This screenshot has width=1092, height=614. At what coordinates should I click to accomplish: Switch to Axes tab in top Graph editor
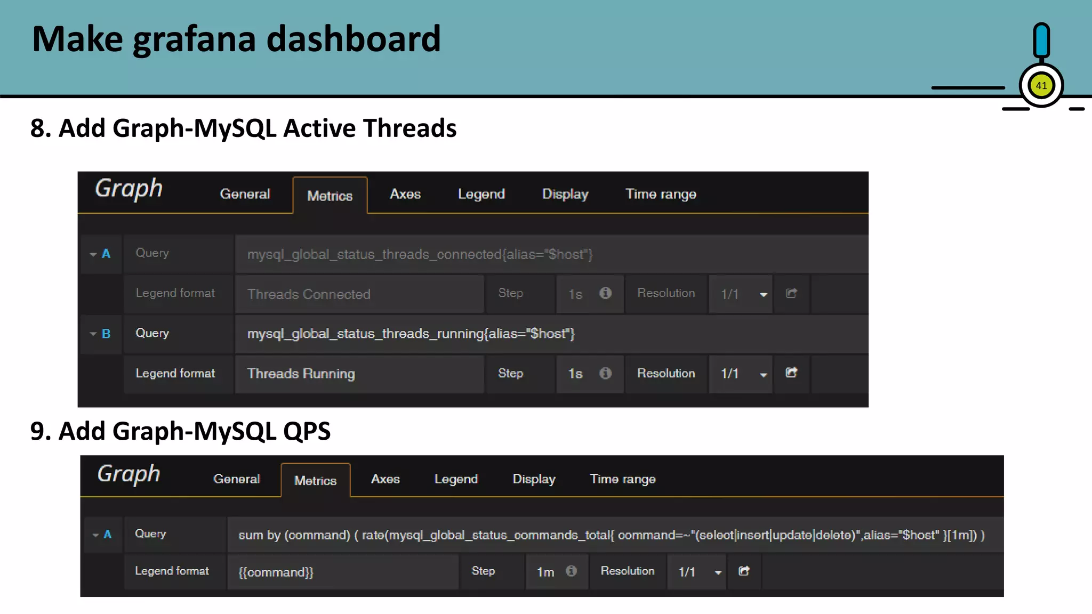[405, 194]
